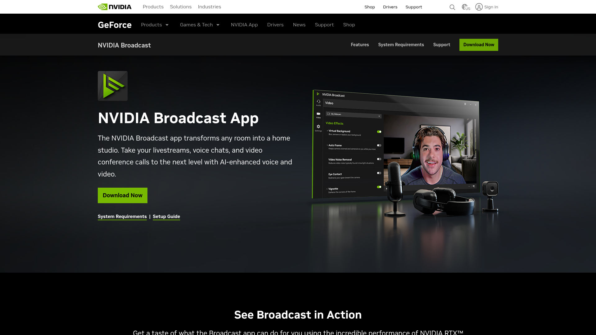The width and height of the screenshot is (596, 335).
Task: Click the Sign In account icon
Action: point(479,7)
